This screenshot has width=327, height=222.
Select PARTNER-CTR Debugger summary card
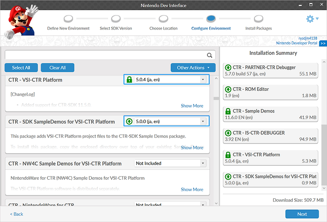pyautogui.click(x=271, y=71)
